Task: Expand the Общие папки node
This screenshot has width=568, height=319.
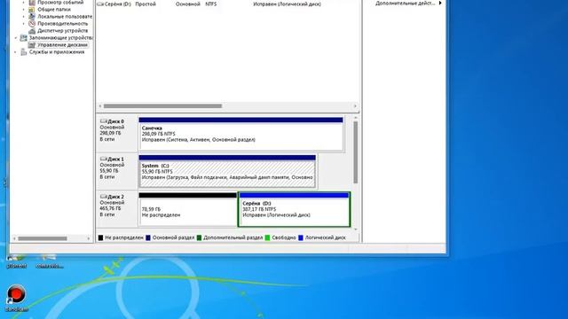Action: (x=24, y=10)
